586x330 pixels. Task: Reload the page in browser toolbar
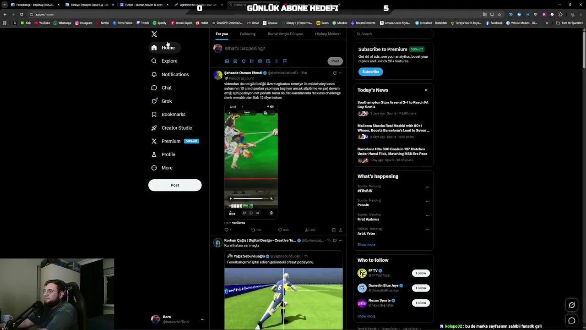coord(21,14)
